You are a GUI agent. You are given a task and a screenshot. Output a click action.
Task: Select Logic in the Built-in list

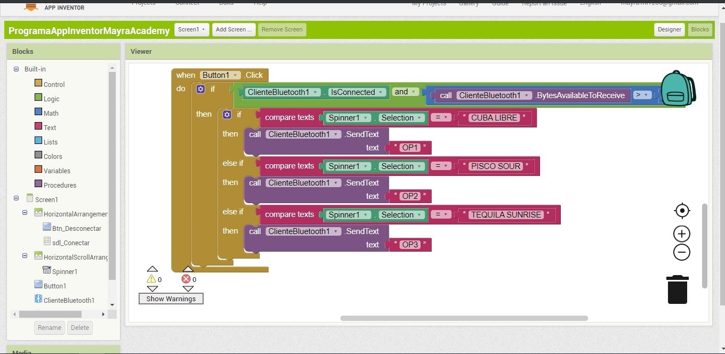pyautogui.click(x=52, y=99)
